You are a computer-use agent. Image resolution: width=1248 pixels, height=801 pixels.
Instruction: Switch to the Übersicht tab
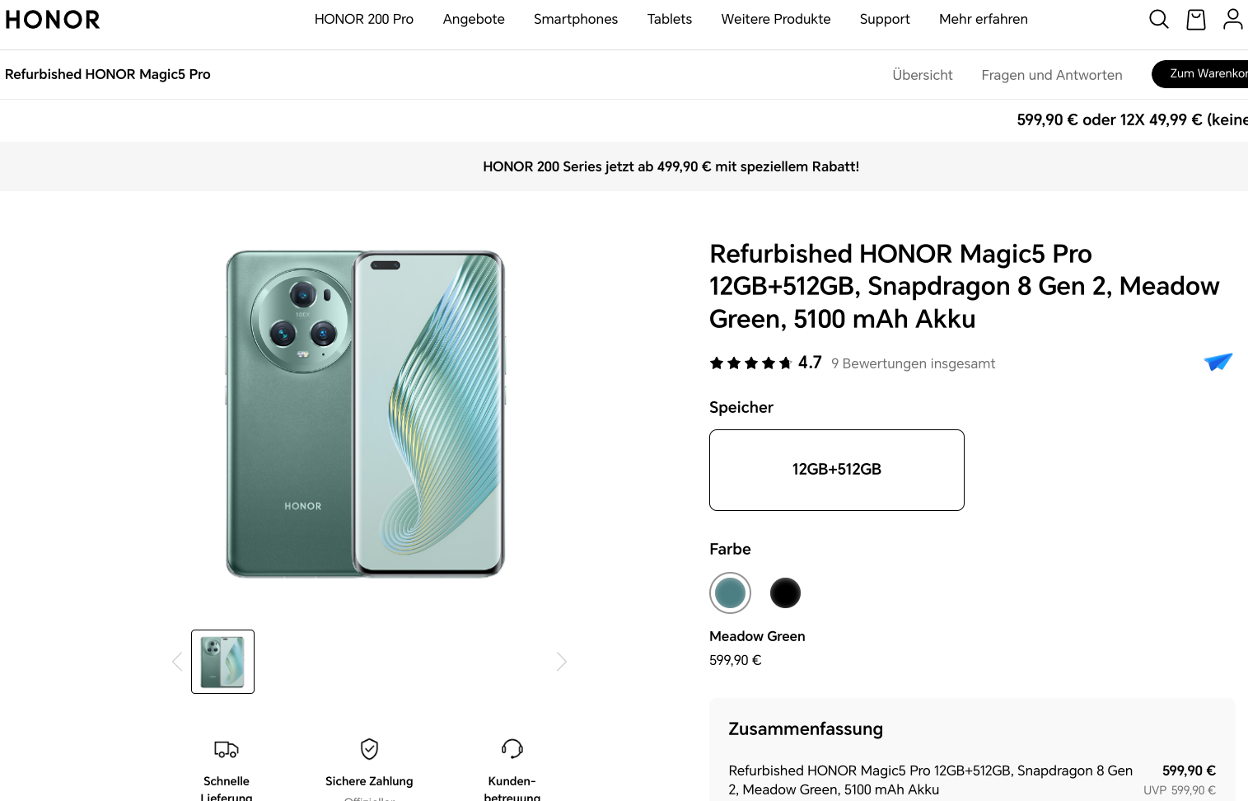(x=922, y=75)
